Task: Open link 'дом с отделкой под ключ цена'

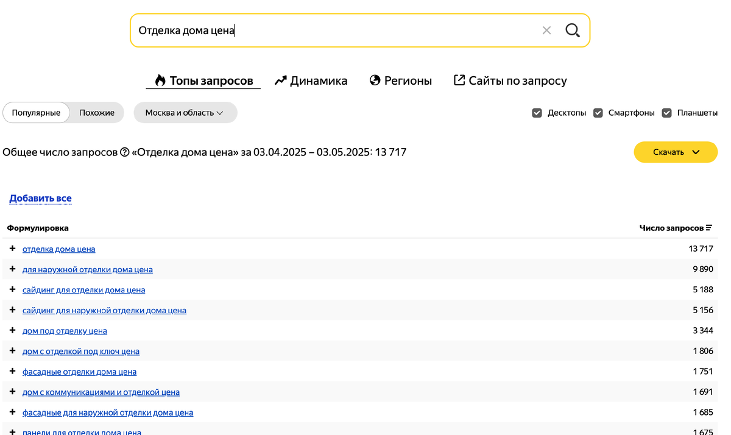Action: tap(81, 352)
